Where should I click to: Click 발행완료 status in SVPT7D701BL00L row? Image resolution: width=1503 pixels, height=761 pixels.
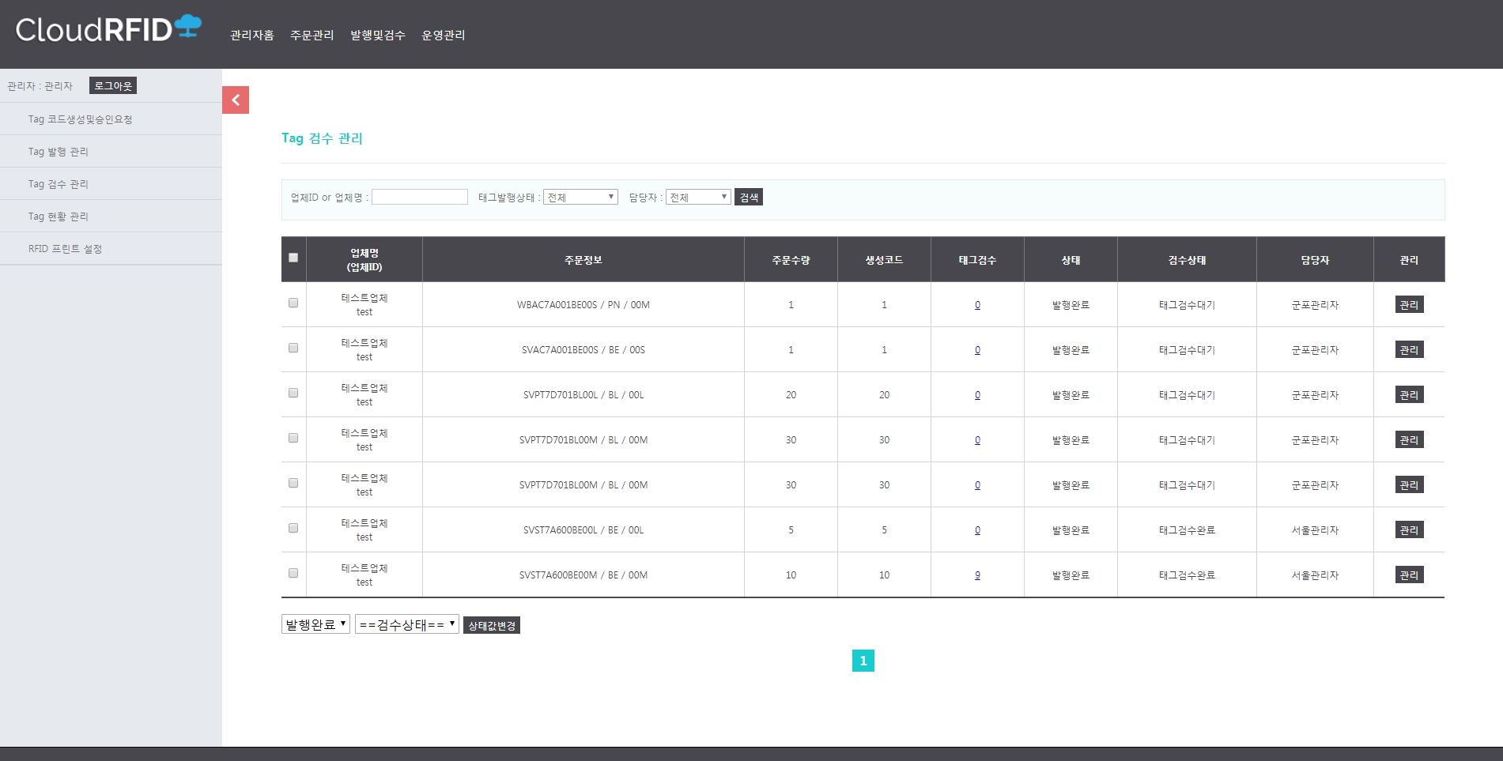pyautogui.click(x=1071, y=395)
